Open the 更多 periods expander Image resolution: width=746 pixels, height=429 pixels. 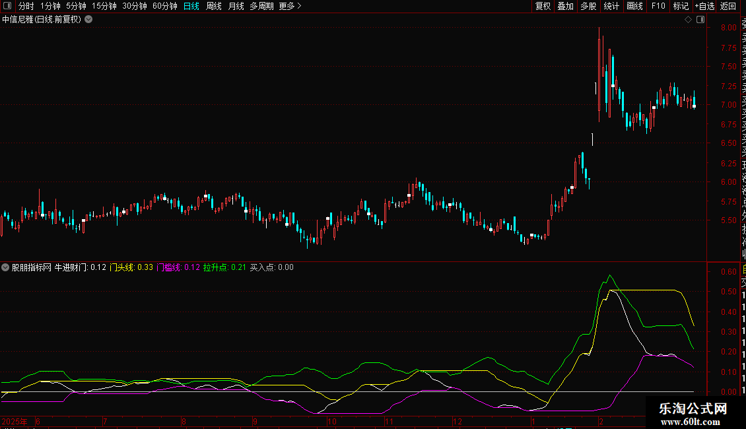coord(289,7)
